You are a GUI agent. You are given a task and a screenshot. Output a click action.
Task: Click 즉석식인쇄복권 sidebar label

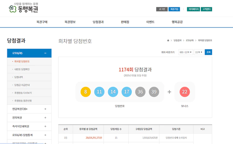click(21, 126)
